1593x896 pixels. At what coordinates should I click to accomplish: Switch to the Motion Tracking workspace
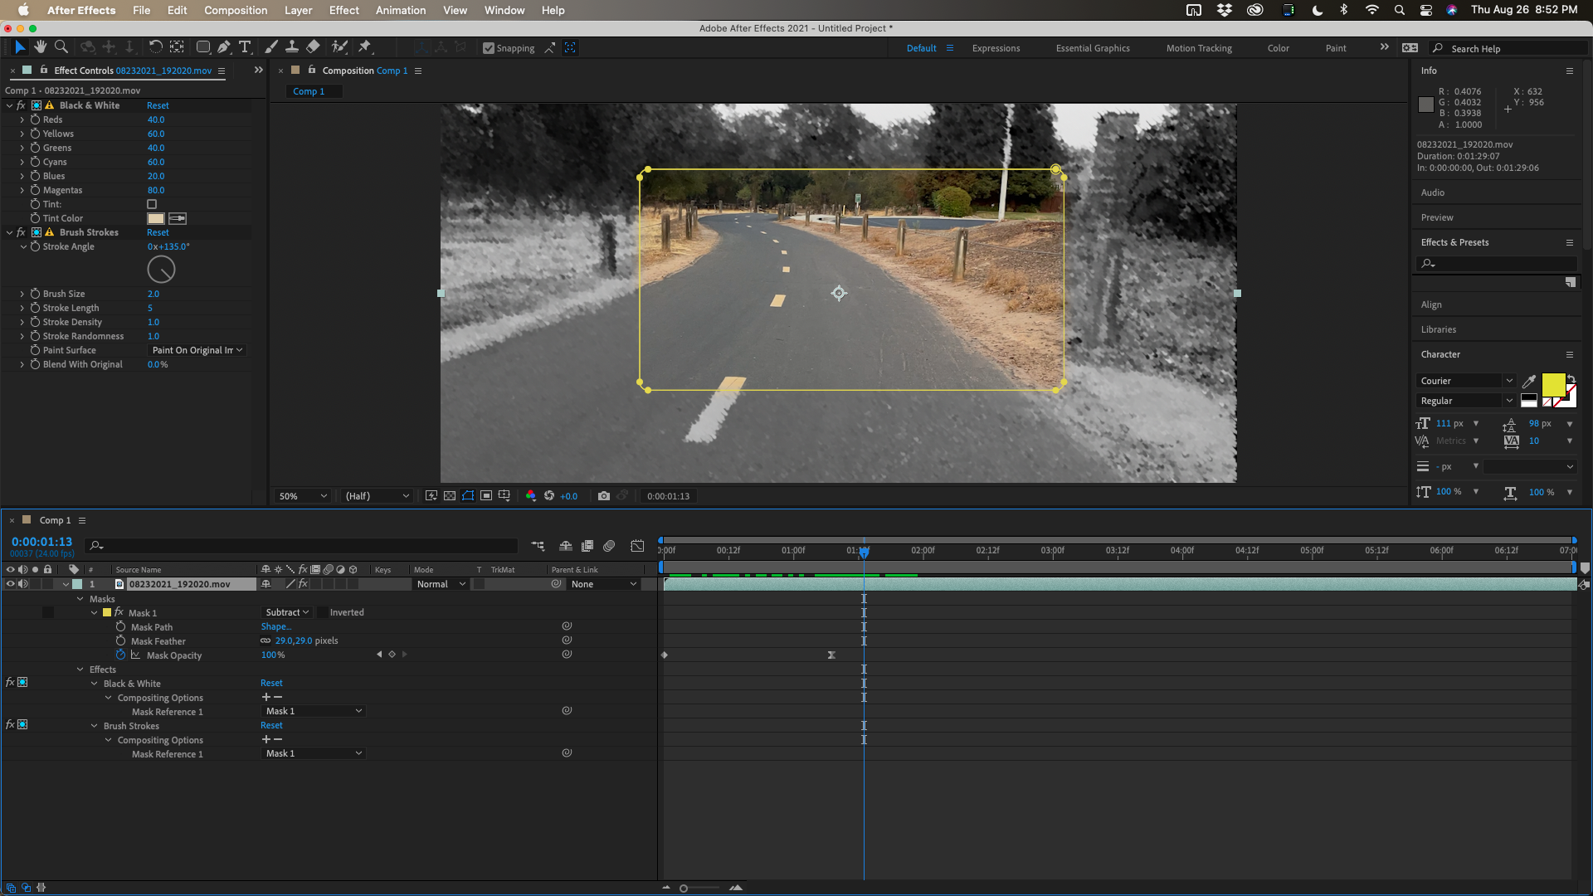click(1197, 48)
